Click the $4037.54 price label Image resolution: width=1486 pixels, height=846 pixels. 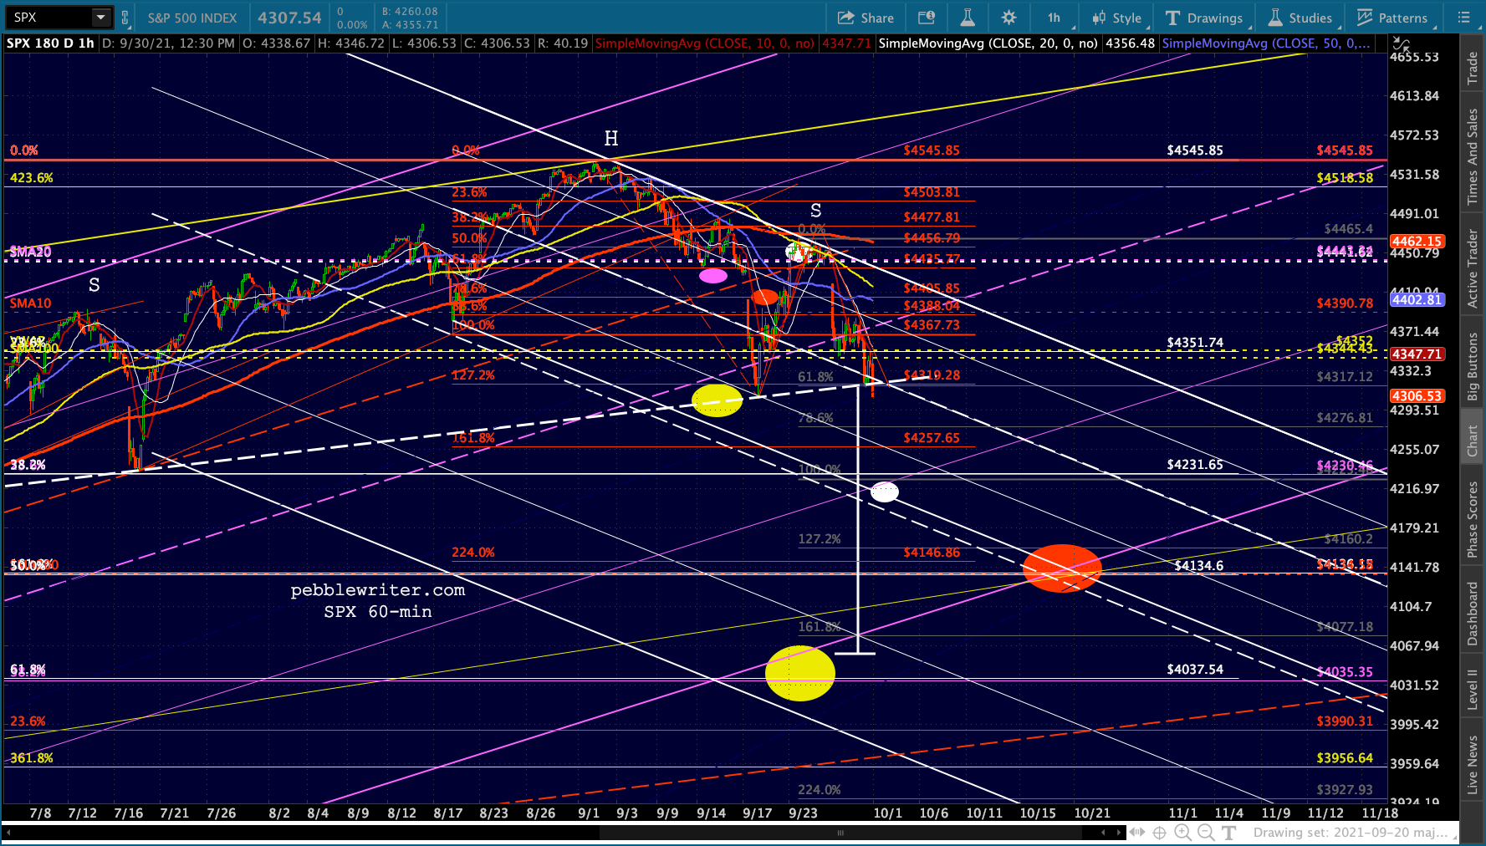tap(1195, 670)
